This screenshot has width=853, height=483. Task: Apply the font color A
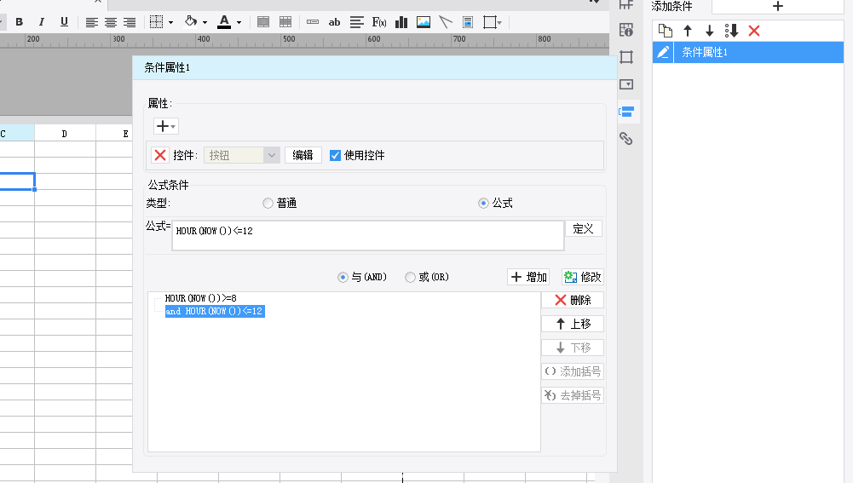224,22
